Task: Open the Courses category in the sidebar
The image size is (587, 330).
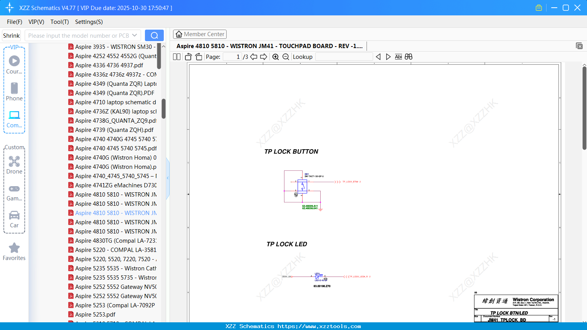Action: [x=14, y=65]
